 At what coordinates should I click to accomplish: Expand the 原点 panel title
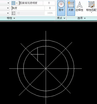click(x=61, y=18)
